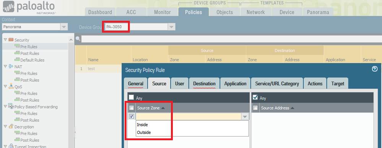Open the Network tab
382x148 pixels.
[255, 12]
